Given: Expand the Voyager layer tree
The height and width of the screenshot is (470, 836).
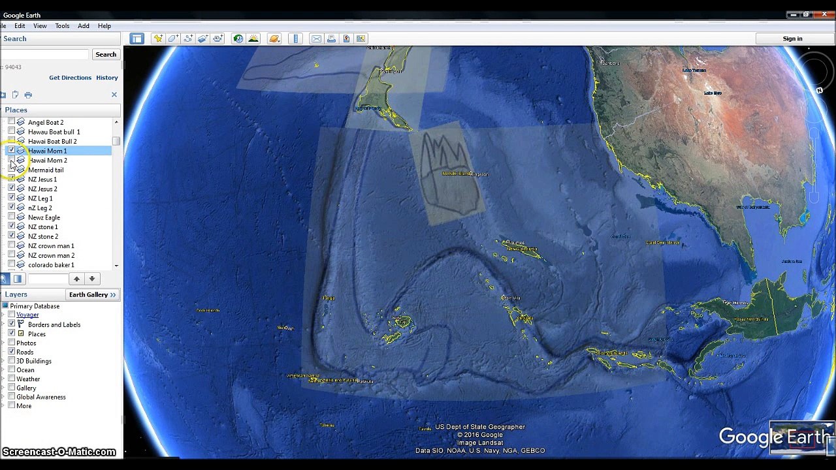Looking at the screenshot, I should 3,315.
